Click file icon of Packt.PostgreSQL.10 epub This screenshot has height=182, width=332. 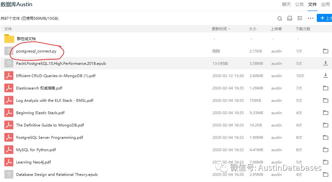point(9,63)
